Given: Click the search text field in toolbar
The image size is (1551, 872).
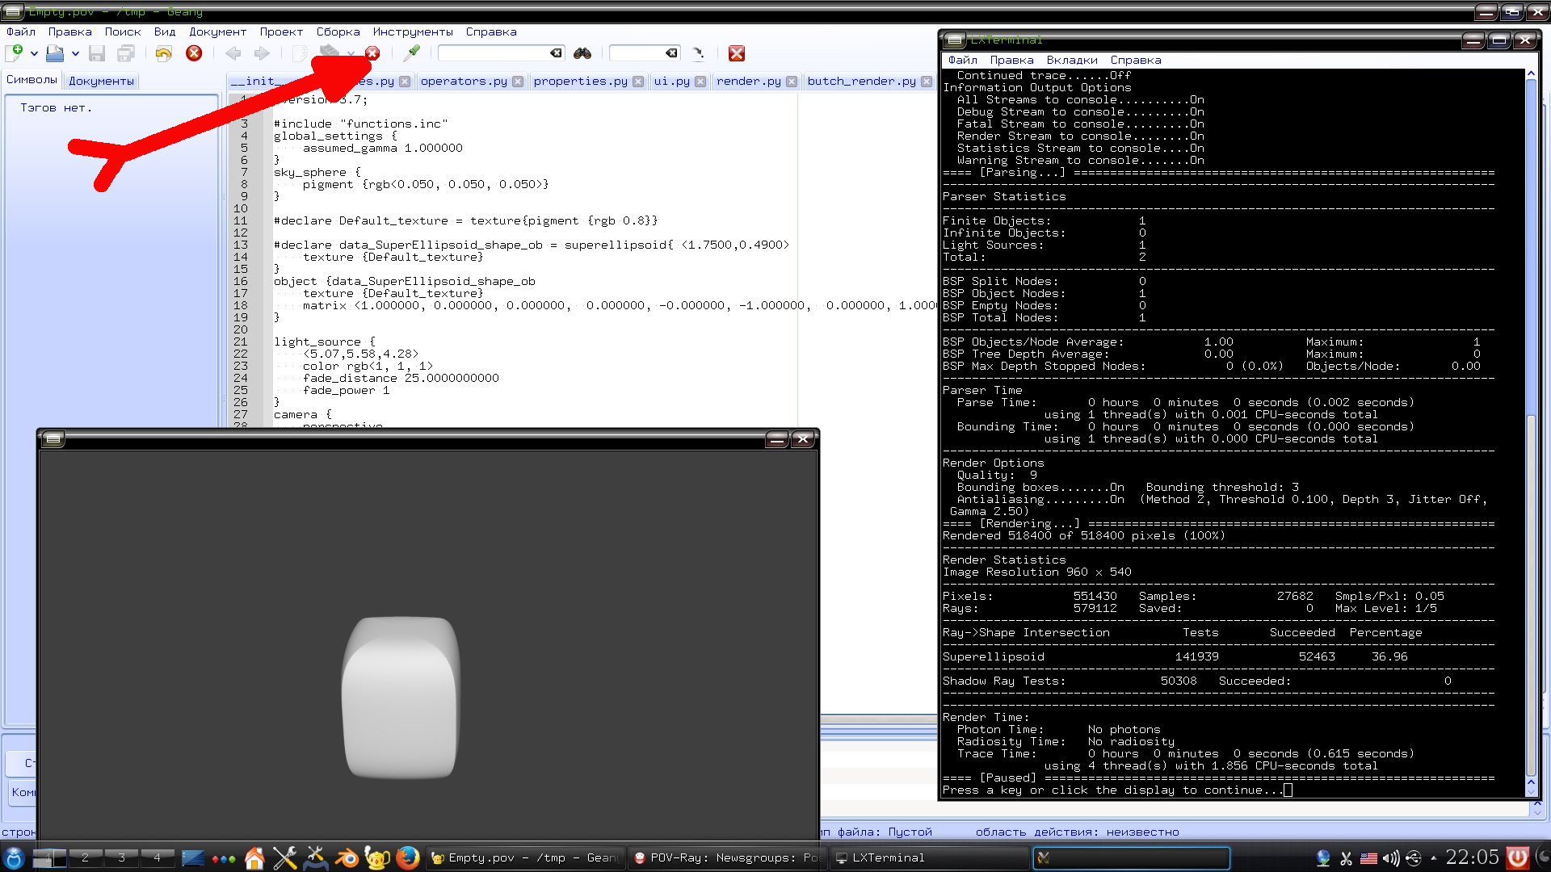Looking at the screenshot, I should tap(494, 53).
